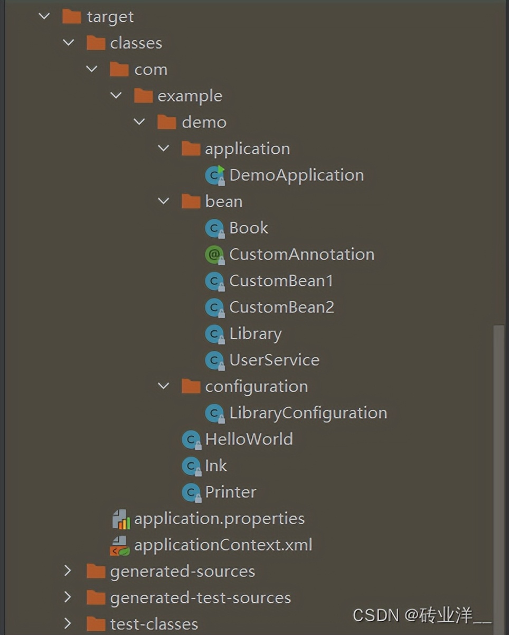Select the Library class entry
The height and width of the screenshot is (635, 509).
[x=255, y=334]
